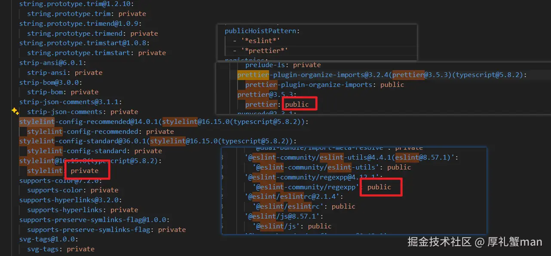Click the 'prettier:' key before public value

pos(263,105)
